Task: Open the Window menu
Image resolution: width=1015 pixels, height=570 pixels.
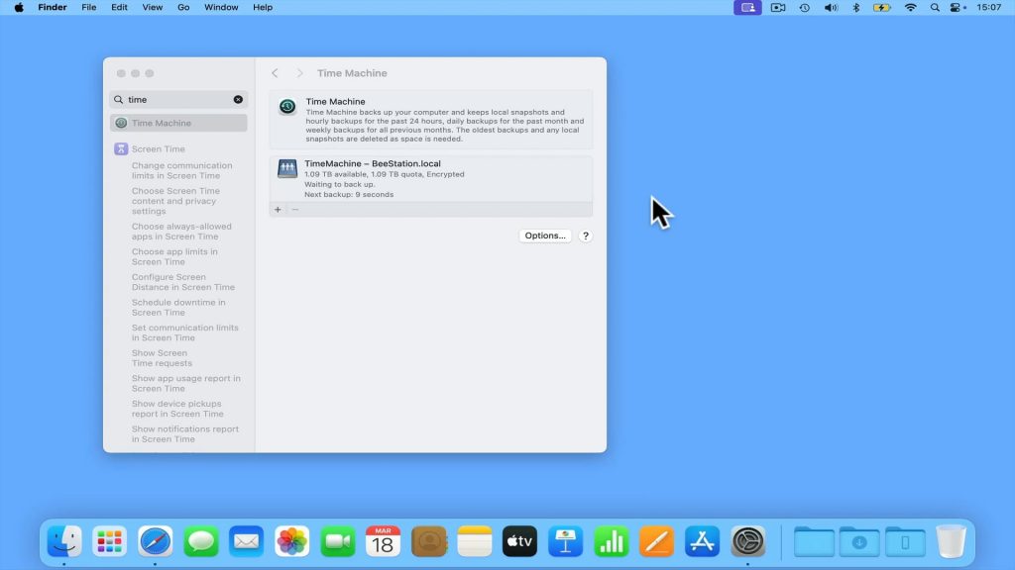Action: coord(221,7)
